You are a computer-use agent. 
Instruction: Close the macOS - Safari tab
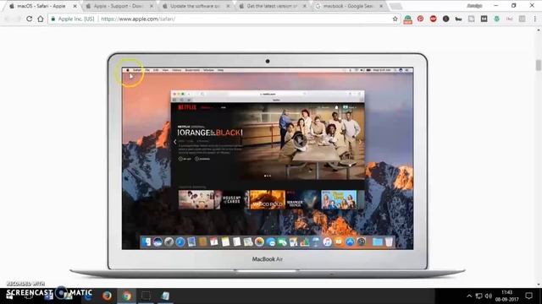click(75, 6)
